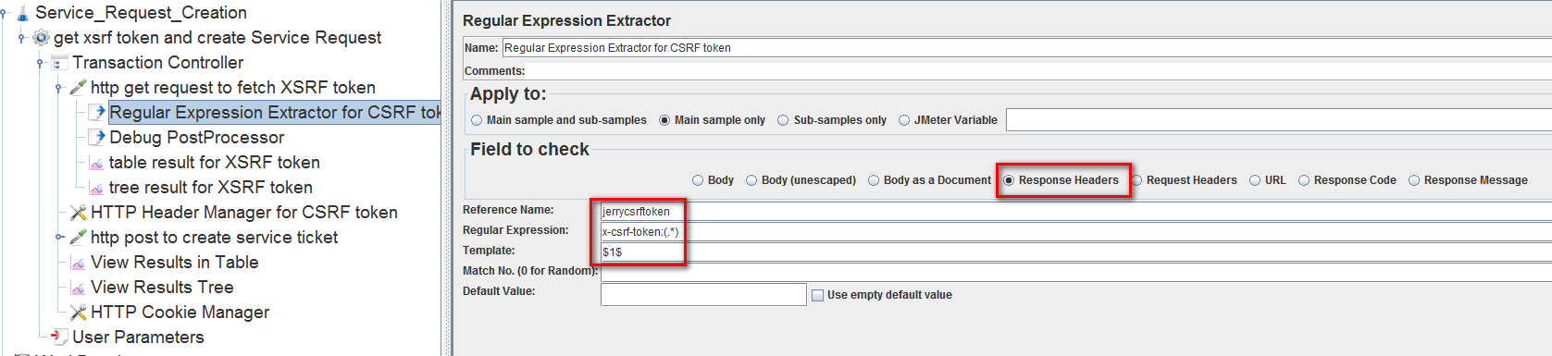
Task: Select the Response Code radio option
Action: click(1304, 180)
